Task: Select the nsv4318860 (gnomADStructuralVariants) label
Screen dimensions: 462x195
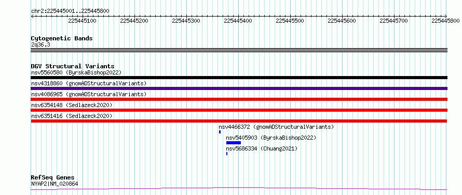Action: point(89,83)
